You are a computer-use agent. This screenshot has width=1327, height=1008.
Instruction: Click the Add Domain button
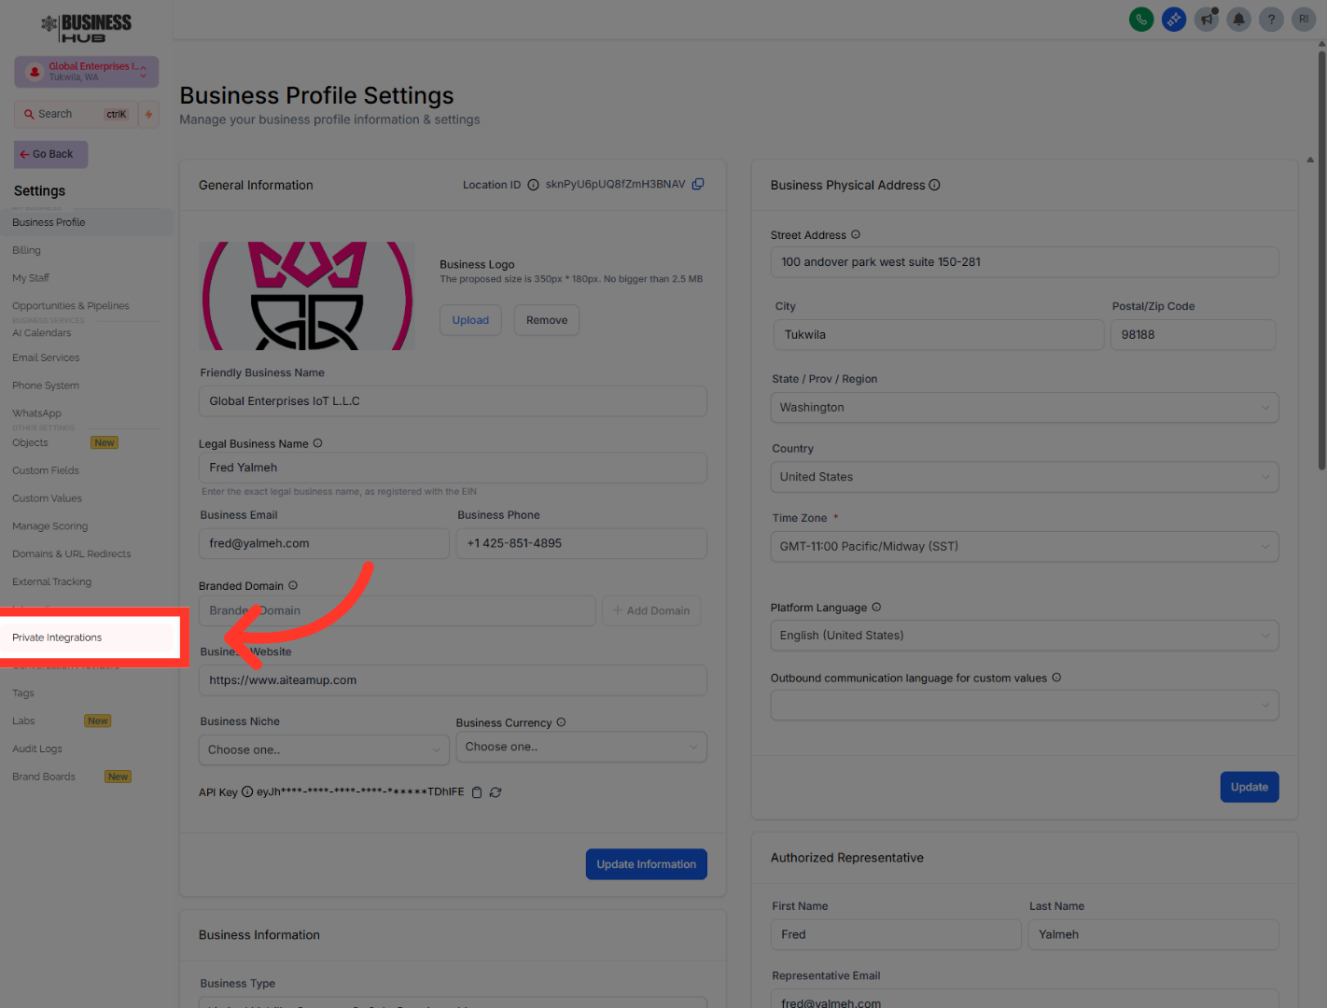coord(651,610)
